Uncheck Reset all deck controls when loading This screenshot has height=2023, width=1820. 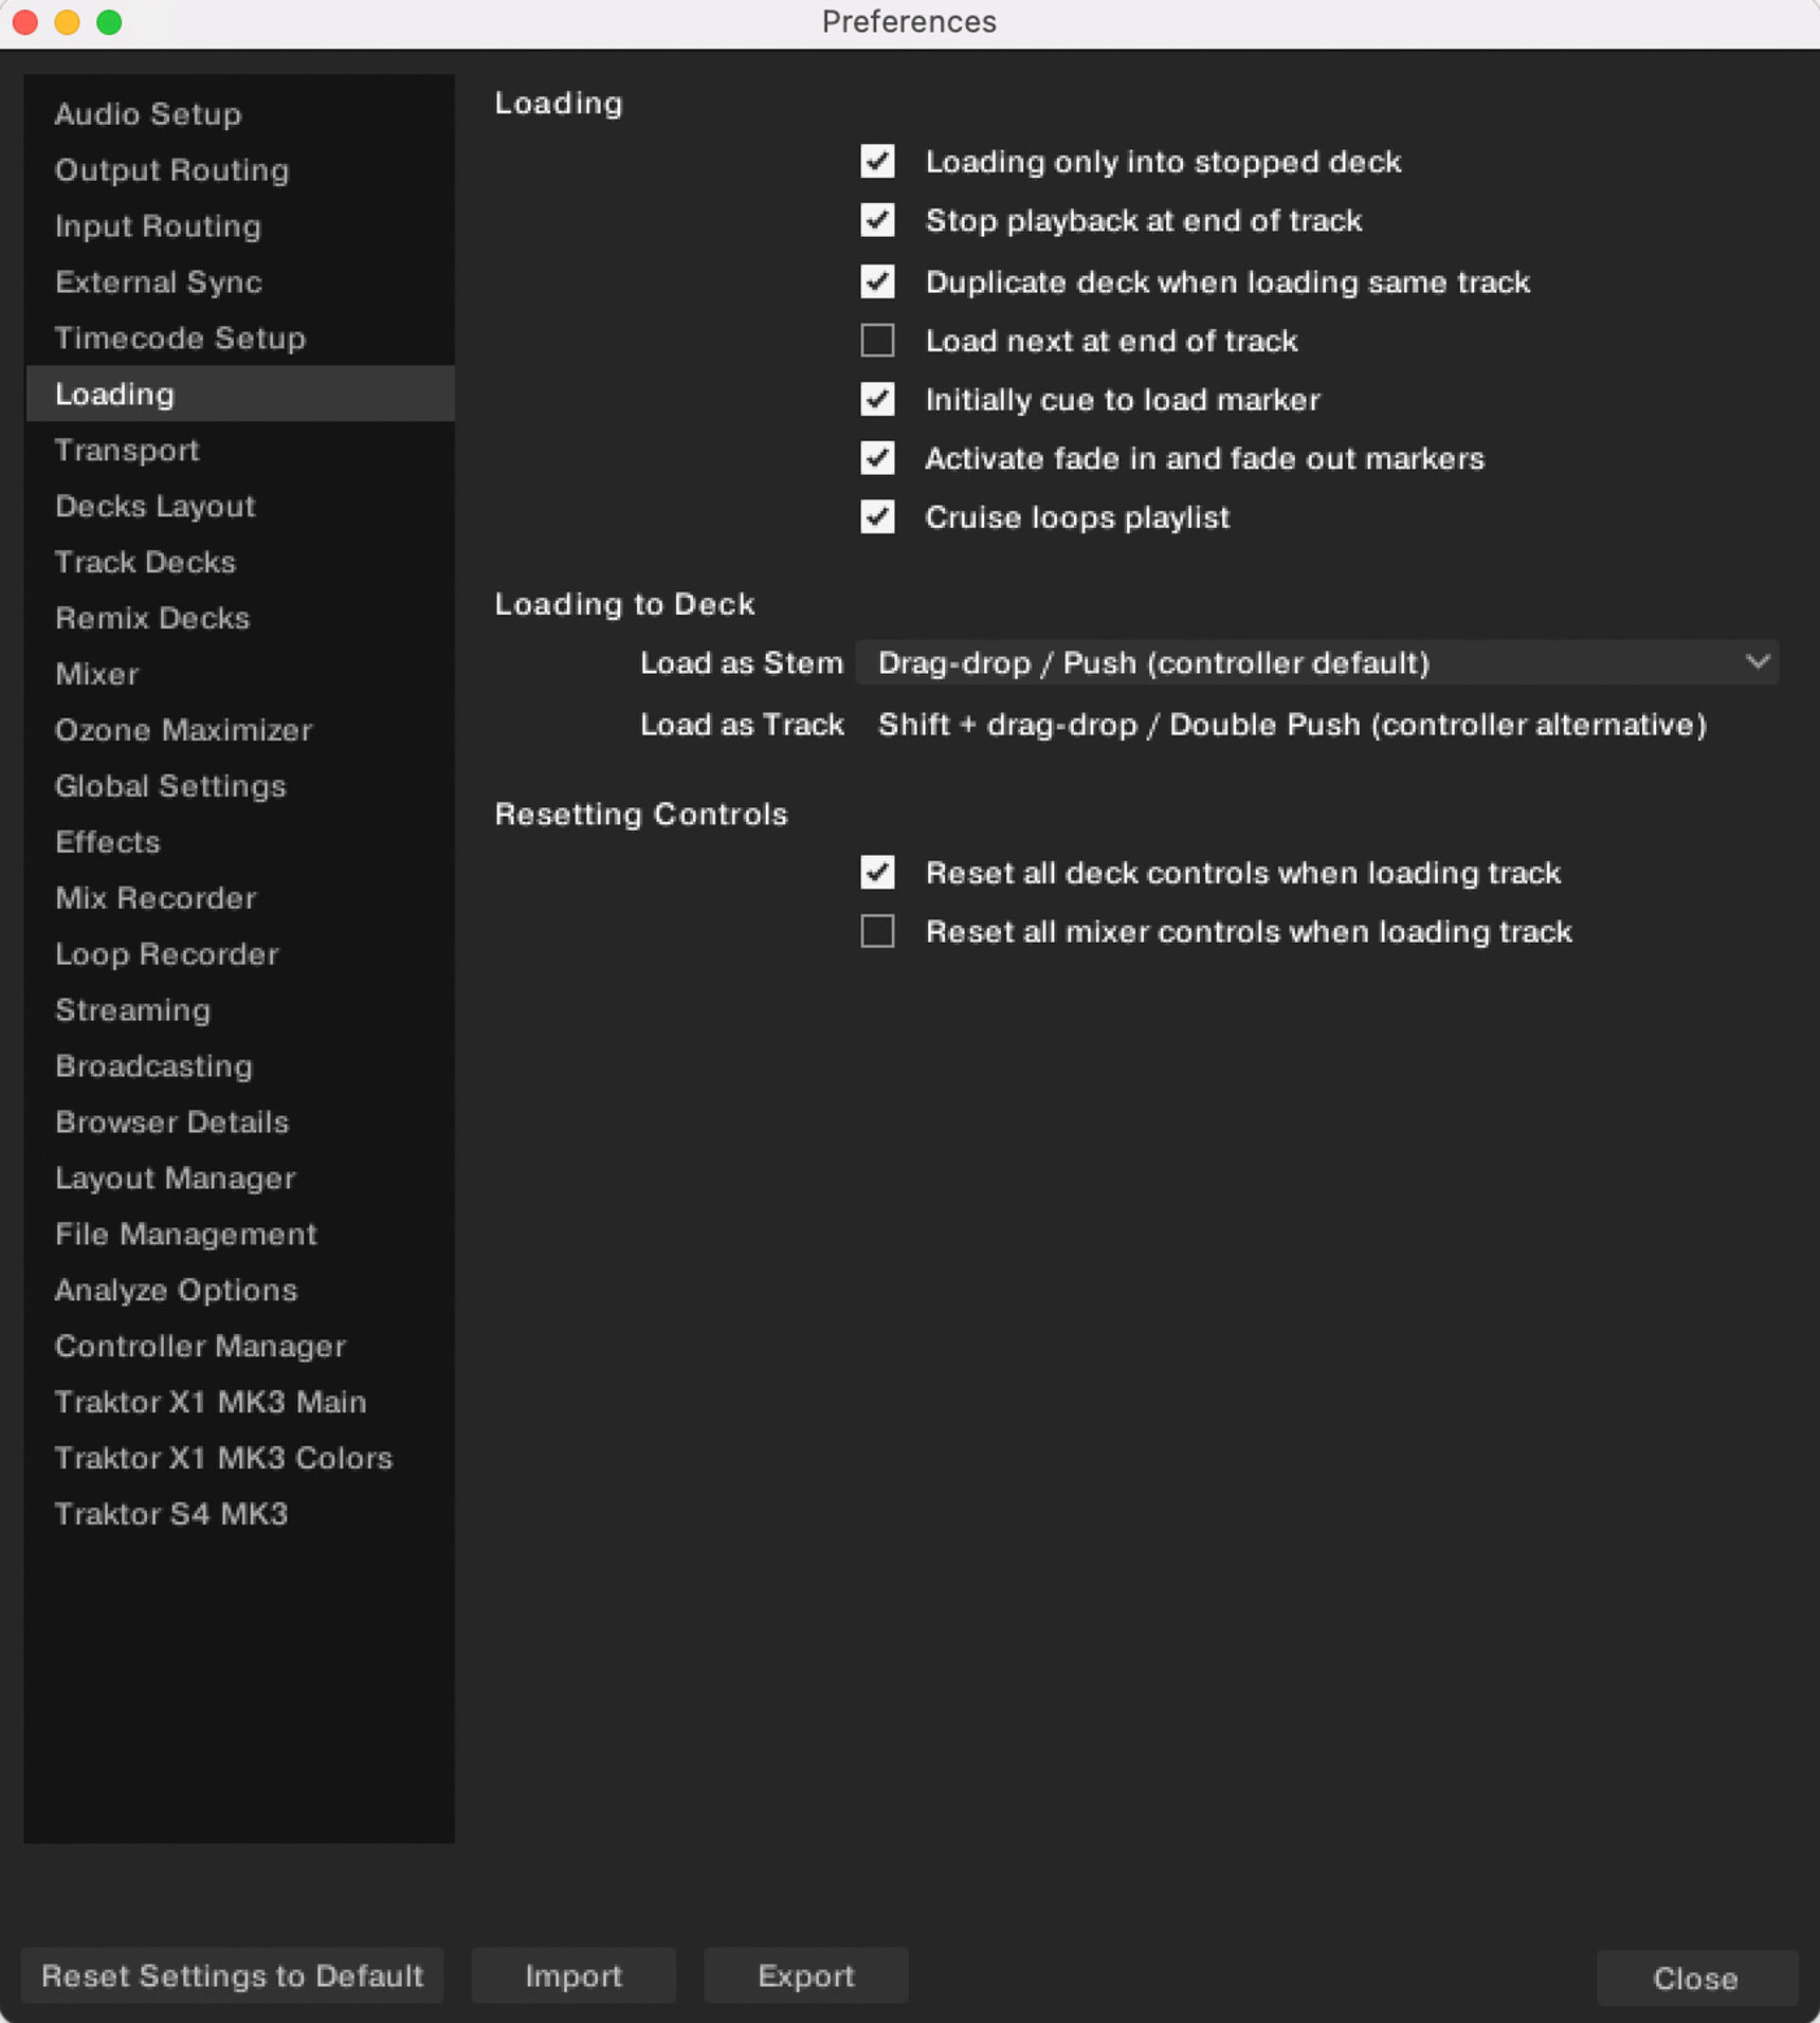click(x=877, y=873)
